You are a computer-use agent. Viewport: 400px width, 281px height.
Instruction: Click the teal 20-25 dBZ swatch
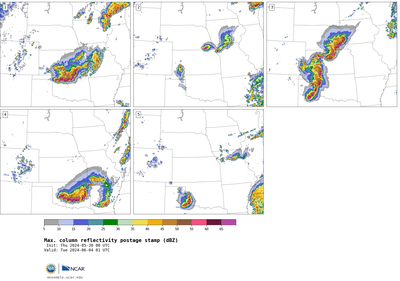tap(96, 222)
